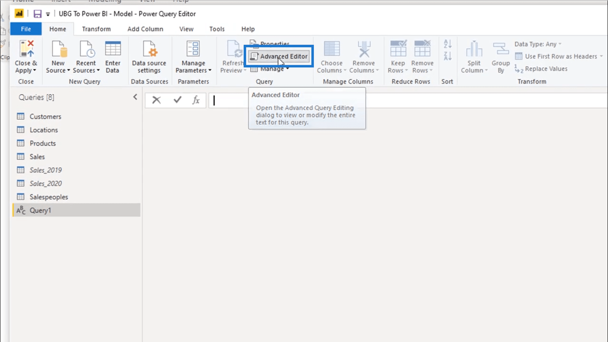Image resolution: width=608 pixels, height=342 pixels.
Task: Switch to the Add Column tab
Action: (145, 29)
